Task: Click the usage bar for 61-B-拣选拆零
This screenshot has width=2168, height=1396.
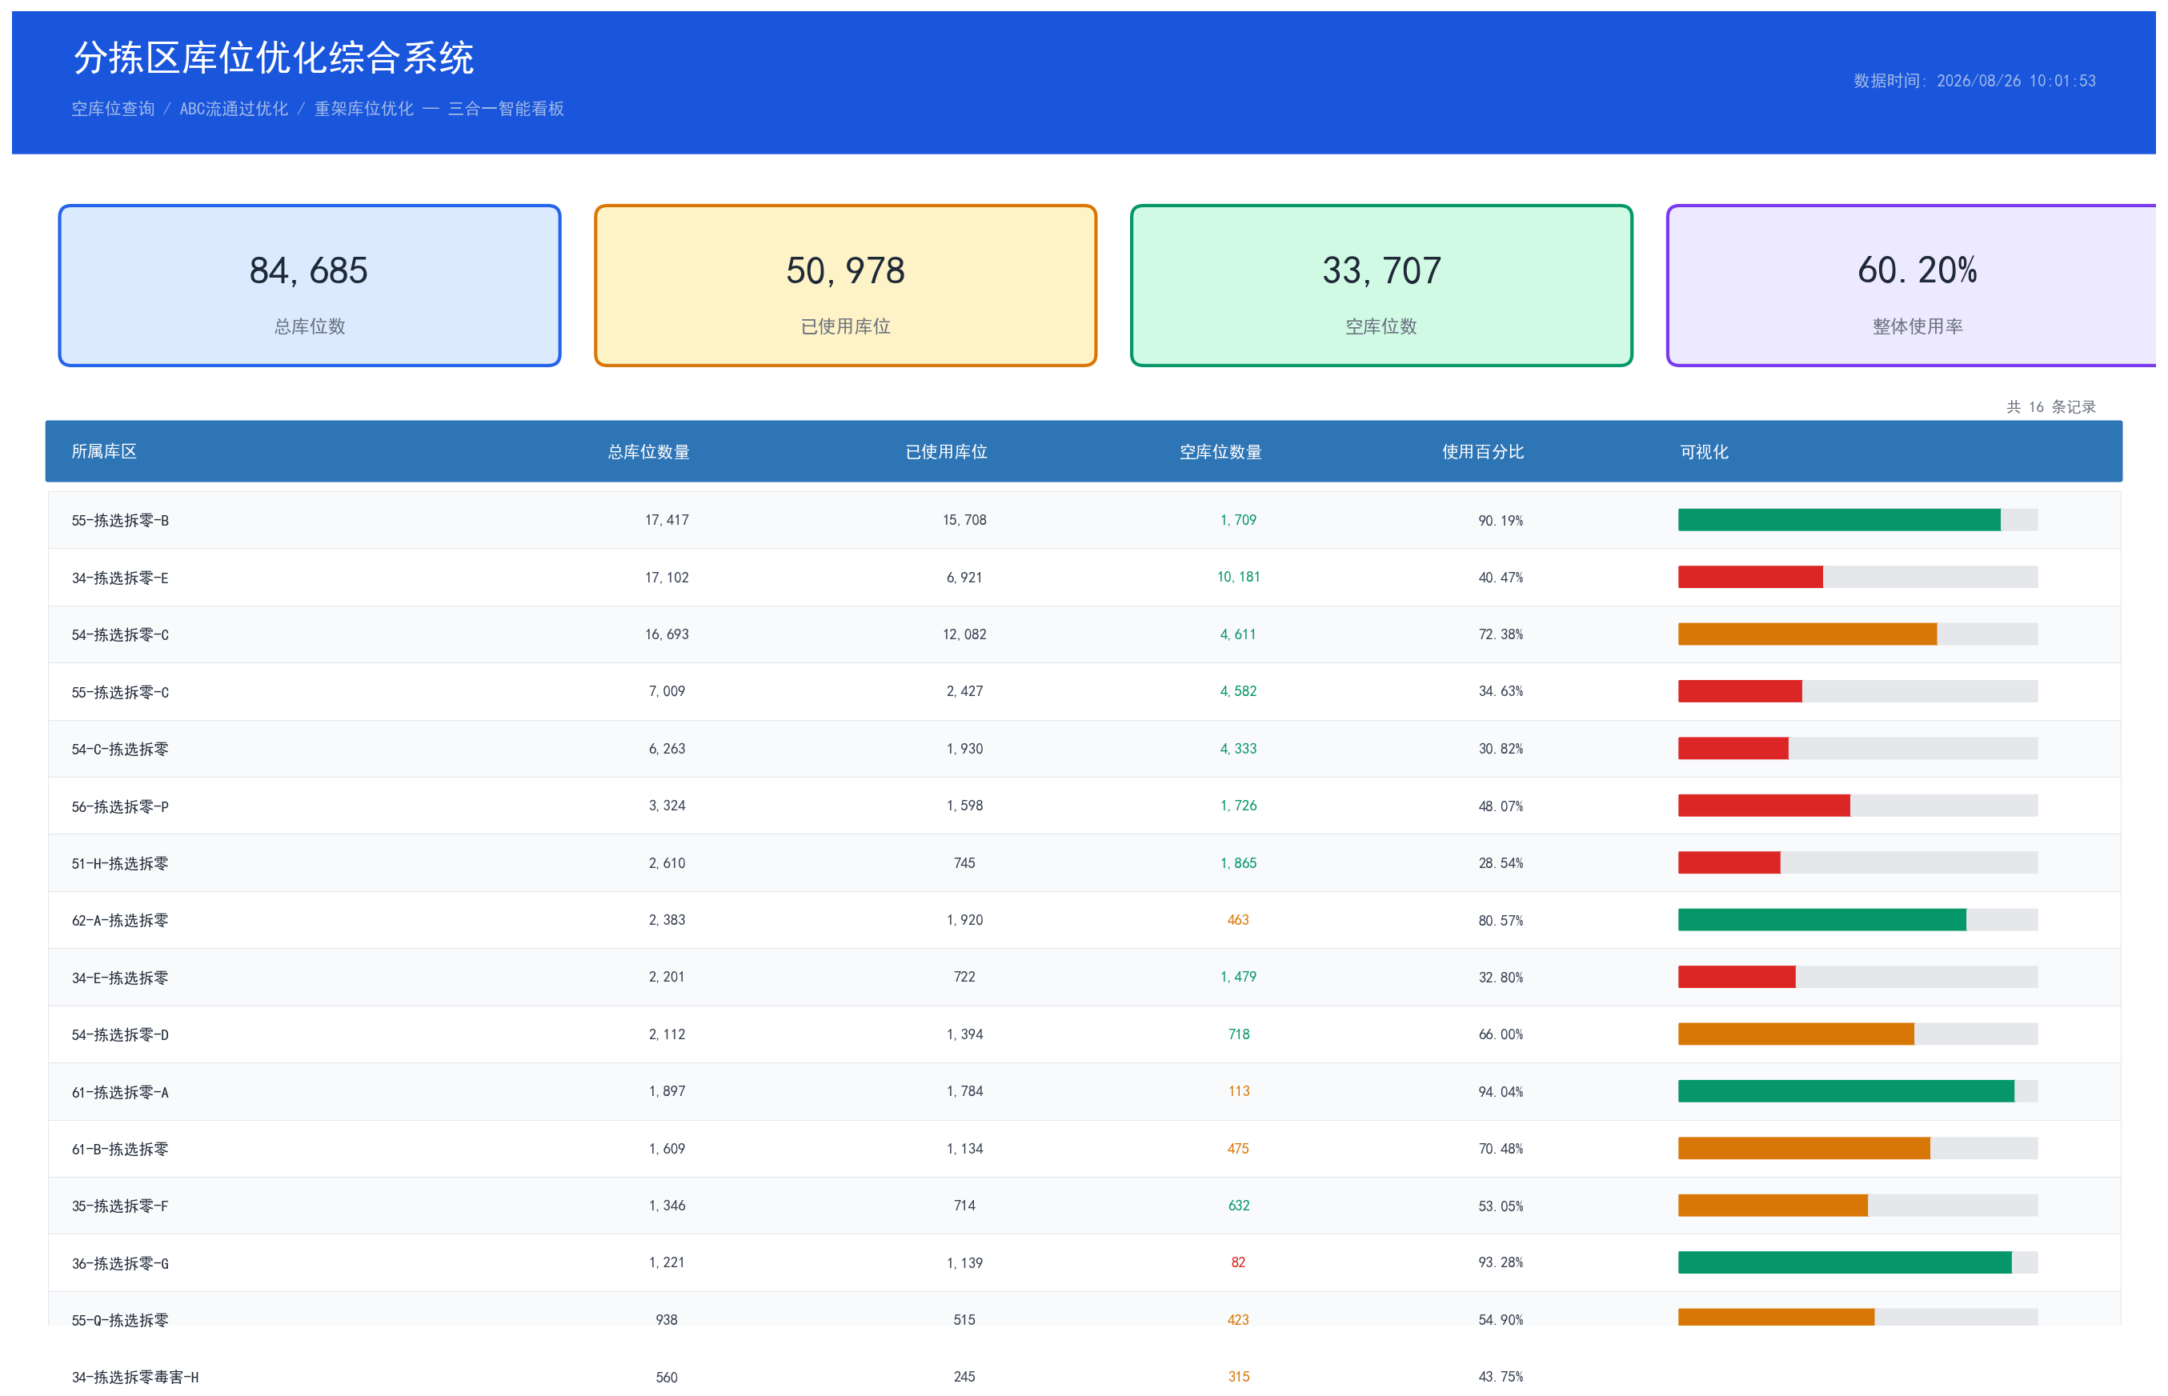Action: coord(1857,1149)
